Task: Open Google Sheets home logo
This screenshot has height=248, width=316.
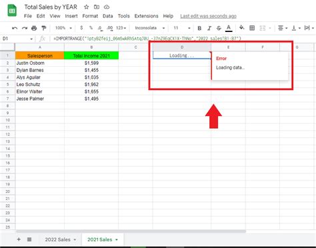Action: 12,11
